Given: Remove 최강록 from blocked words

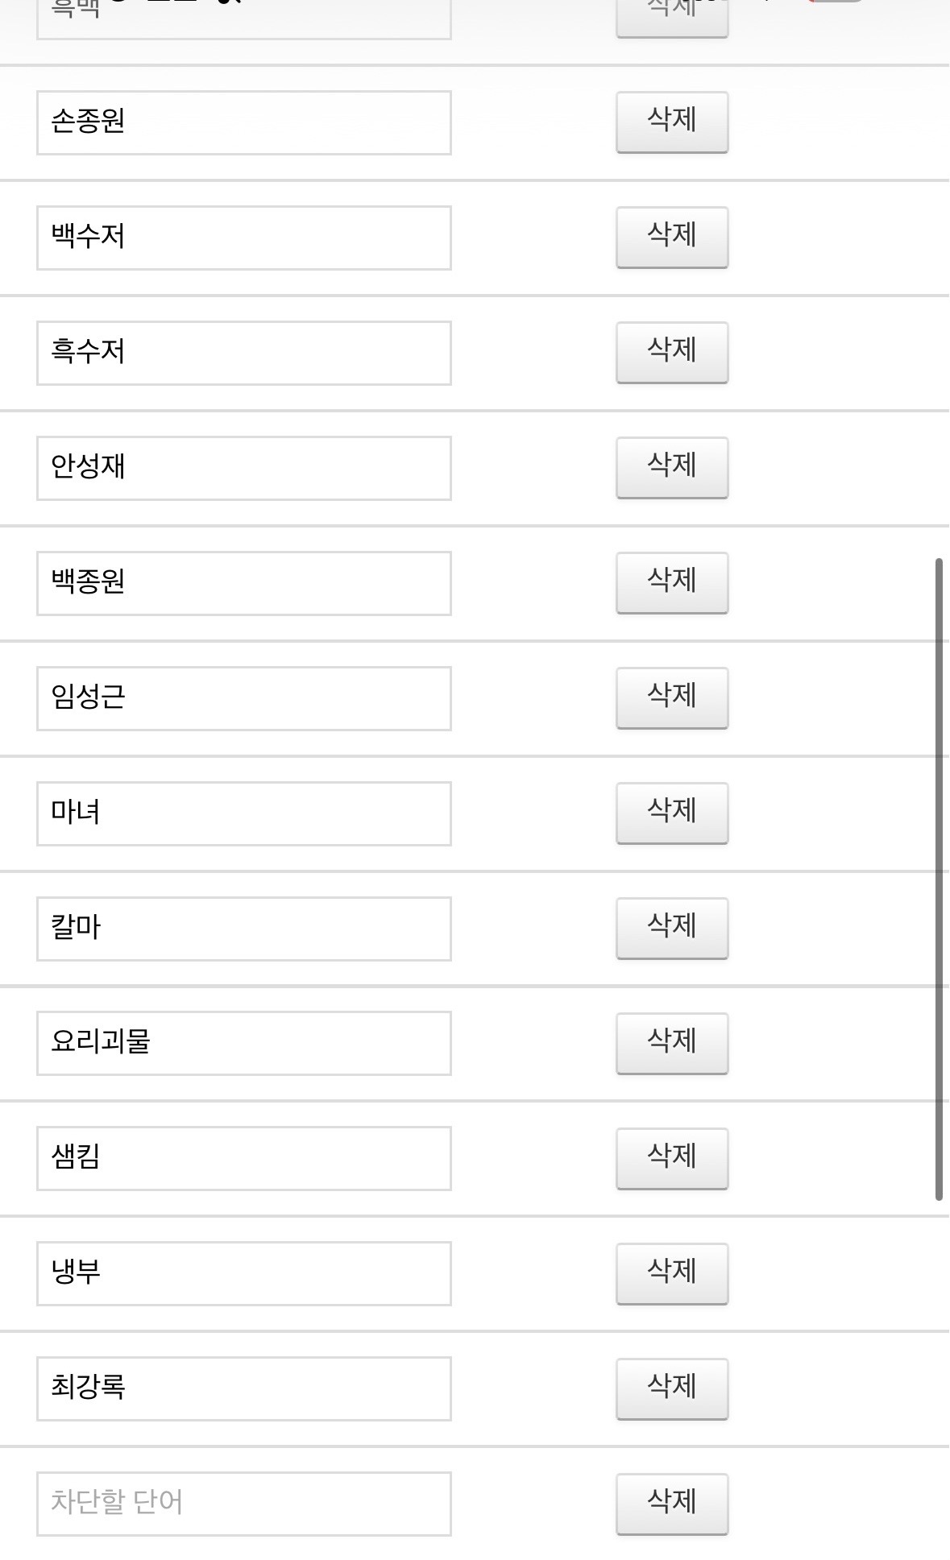Looking at the screenshot, I should [x=672, y=1388].
